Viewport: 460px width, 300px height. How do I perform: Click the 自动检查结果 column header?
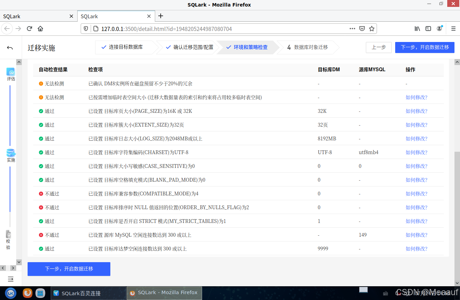click(53, 69)
